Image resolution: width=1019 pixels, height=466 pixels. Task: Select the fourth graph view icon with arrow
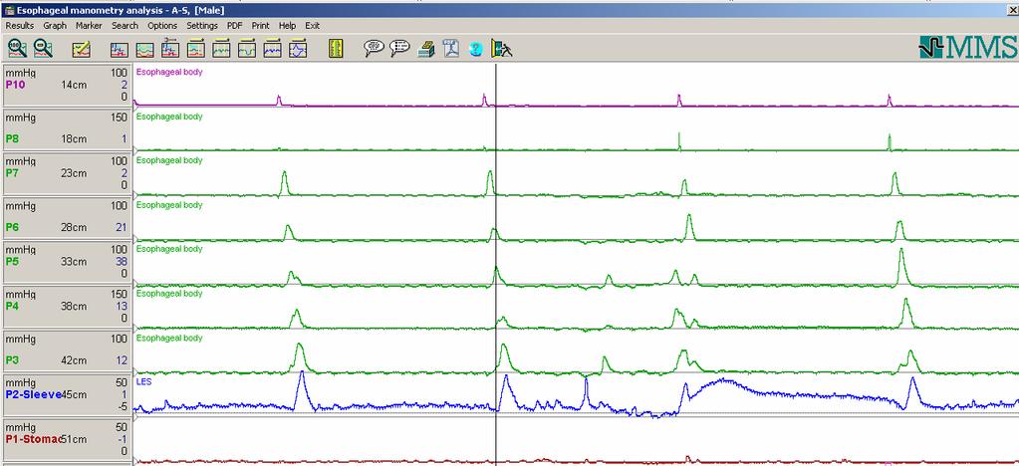[x=195, y=49]
